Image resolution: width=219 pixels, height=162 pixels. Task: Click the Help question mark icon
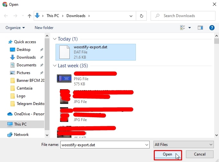click(212, 28)
